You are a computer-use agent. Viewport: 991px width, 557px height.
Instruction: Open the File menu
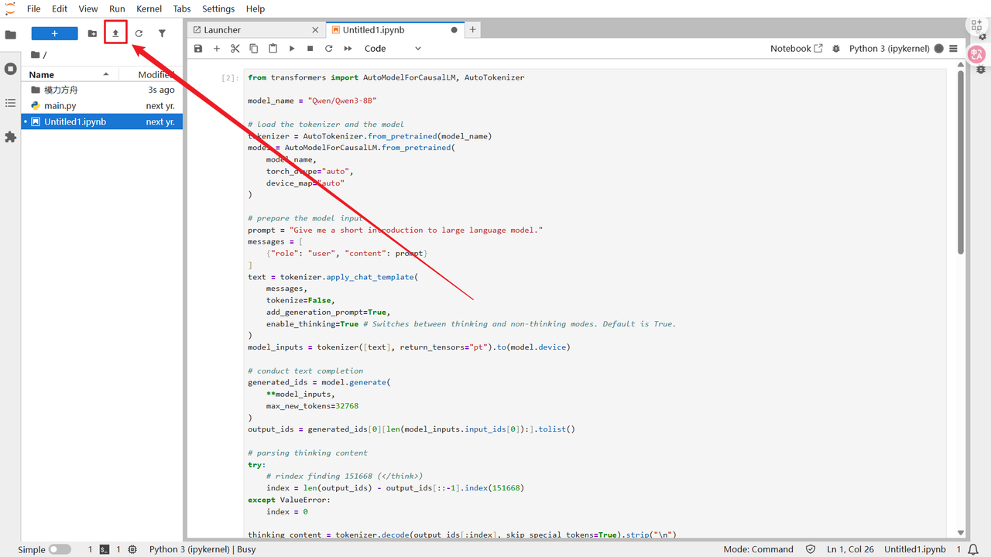coord(34,9)
